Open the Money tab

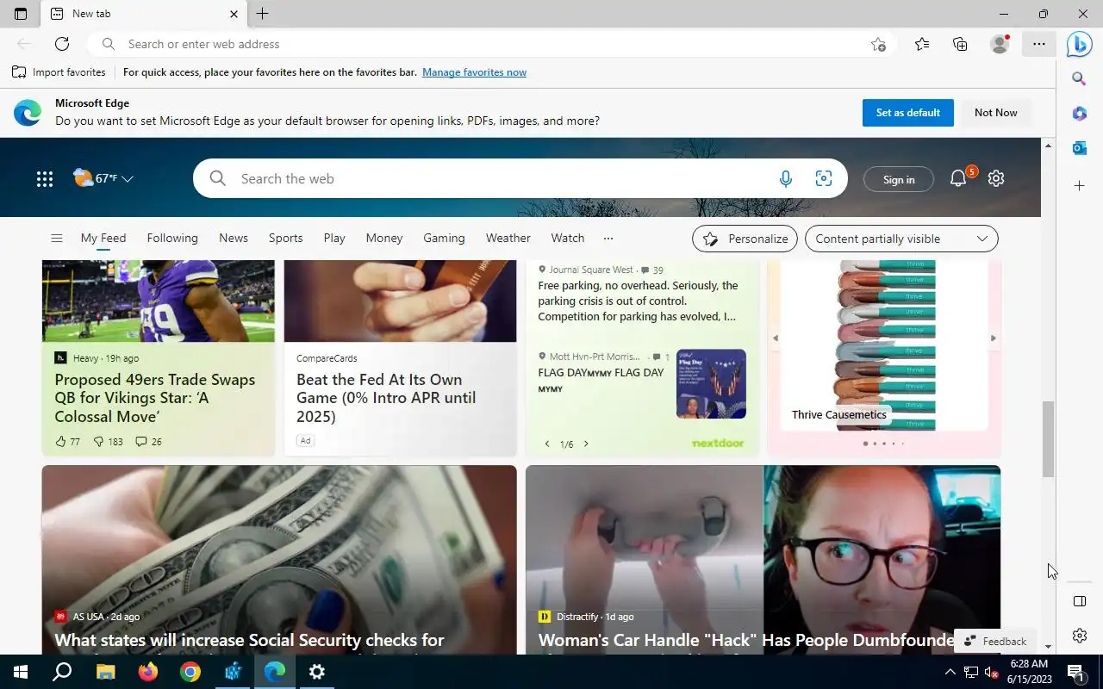pyautogui.click(x=384, y=239)
